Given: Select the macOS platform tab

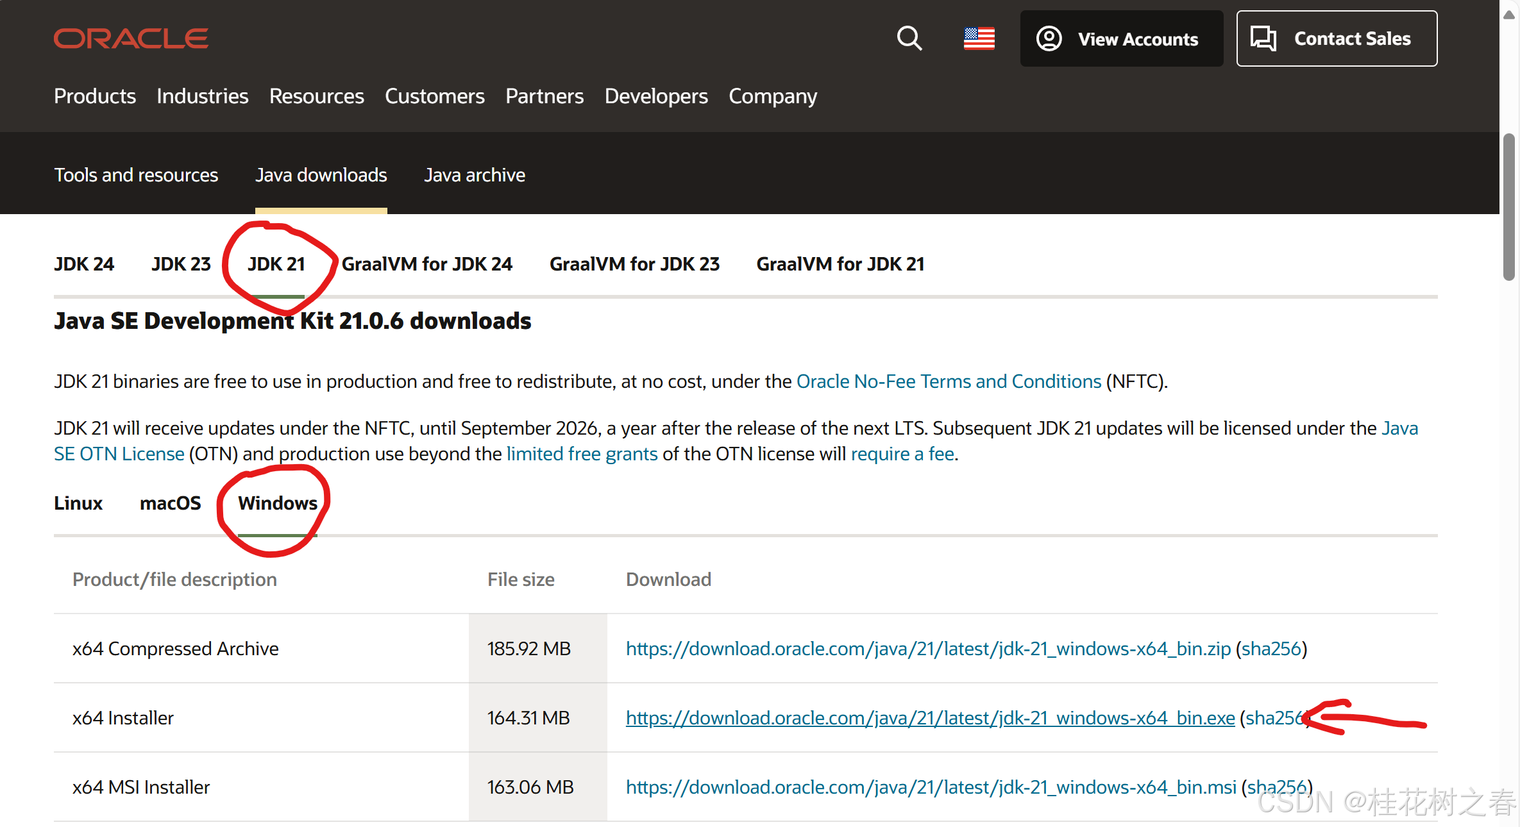Looking at the screenshot, I should click(x=170, y=503).
